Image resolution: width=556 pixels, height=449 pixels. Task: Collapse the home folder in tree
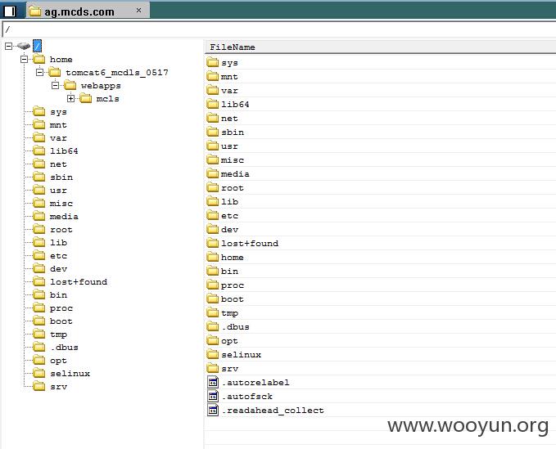(x=24, y=59)
